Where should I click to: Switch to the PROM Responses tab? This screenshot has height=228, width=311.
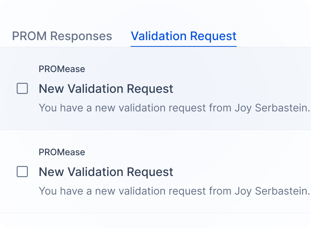[x=62, y=36]
